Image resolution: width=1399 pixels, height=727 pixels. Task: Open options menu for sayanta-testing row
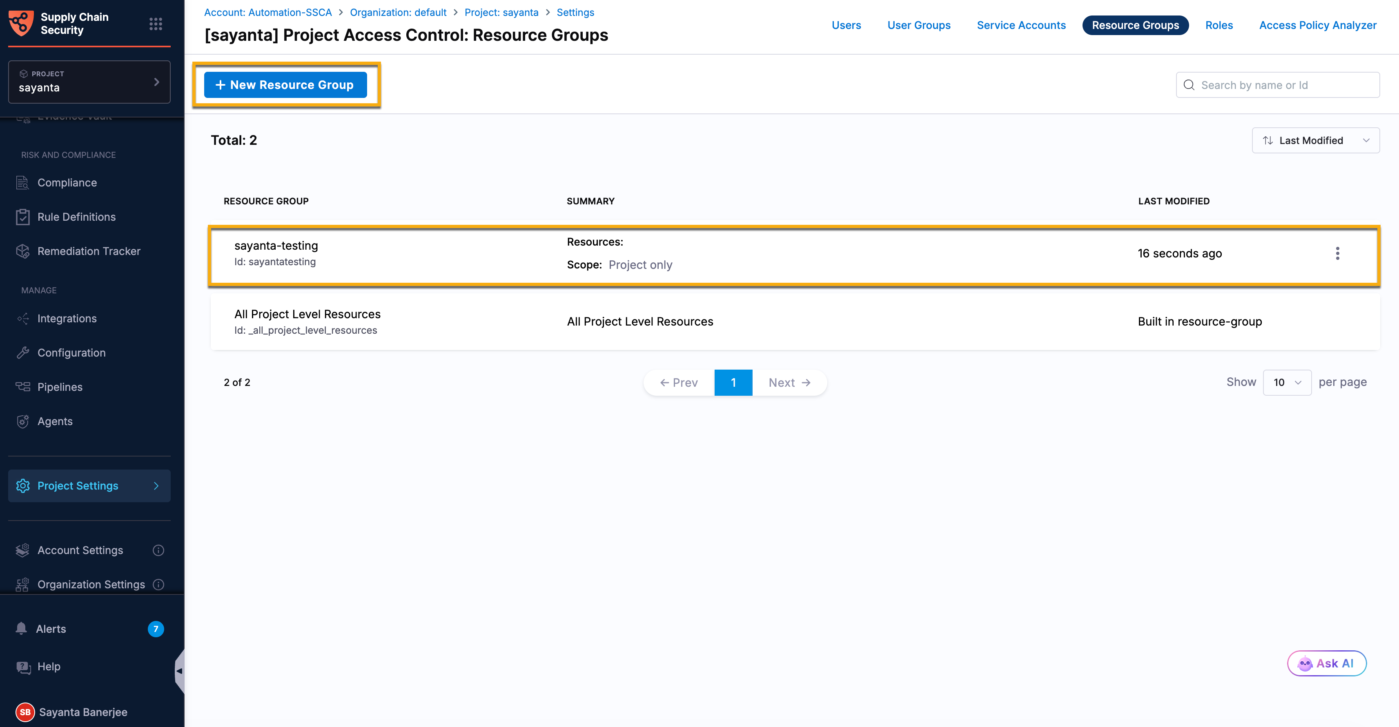pyautogui.click(x=1338, y=253)
